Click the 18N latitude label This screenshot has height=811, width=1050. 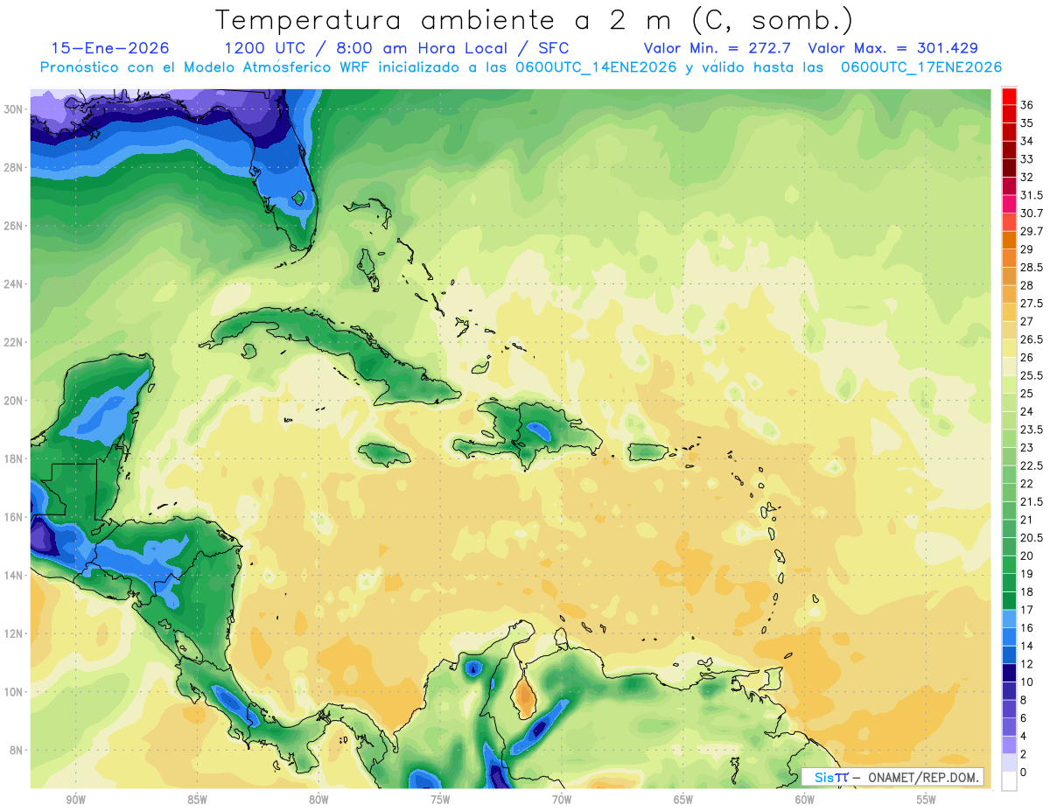point(15,458)
